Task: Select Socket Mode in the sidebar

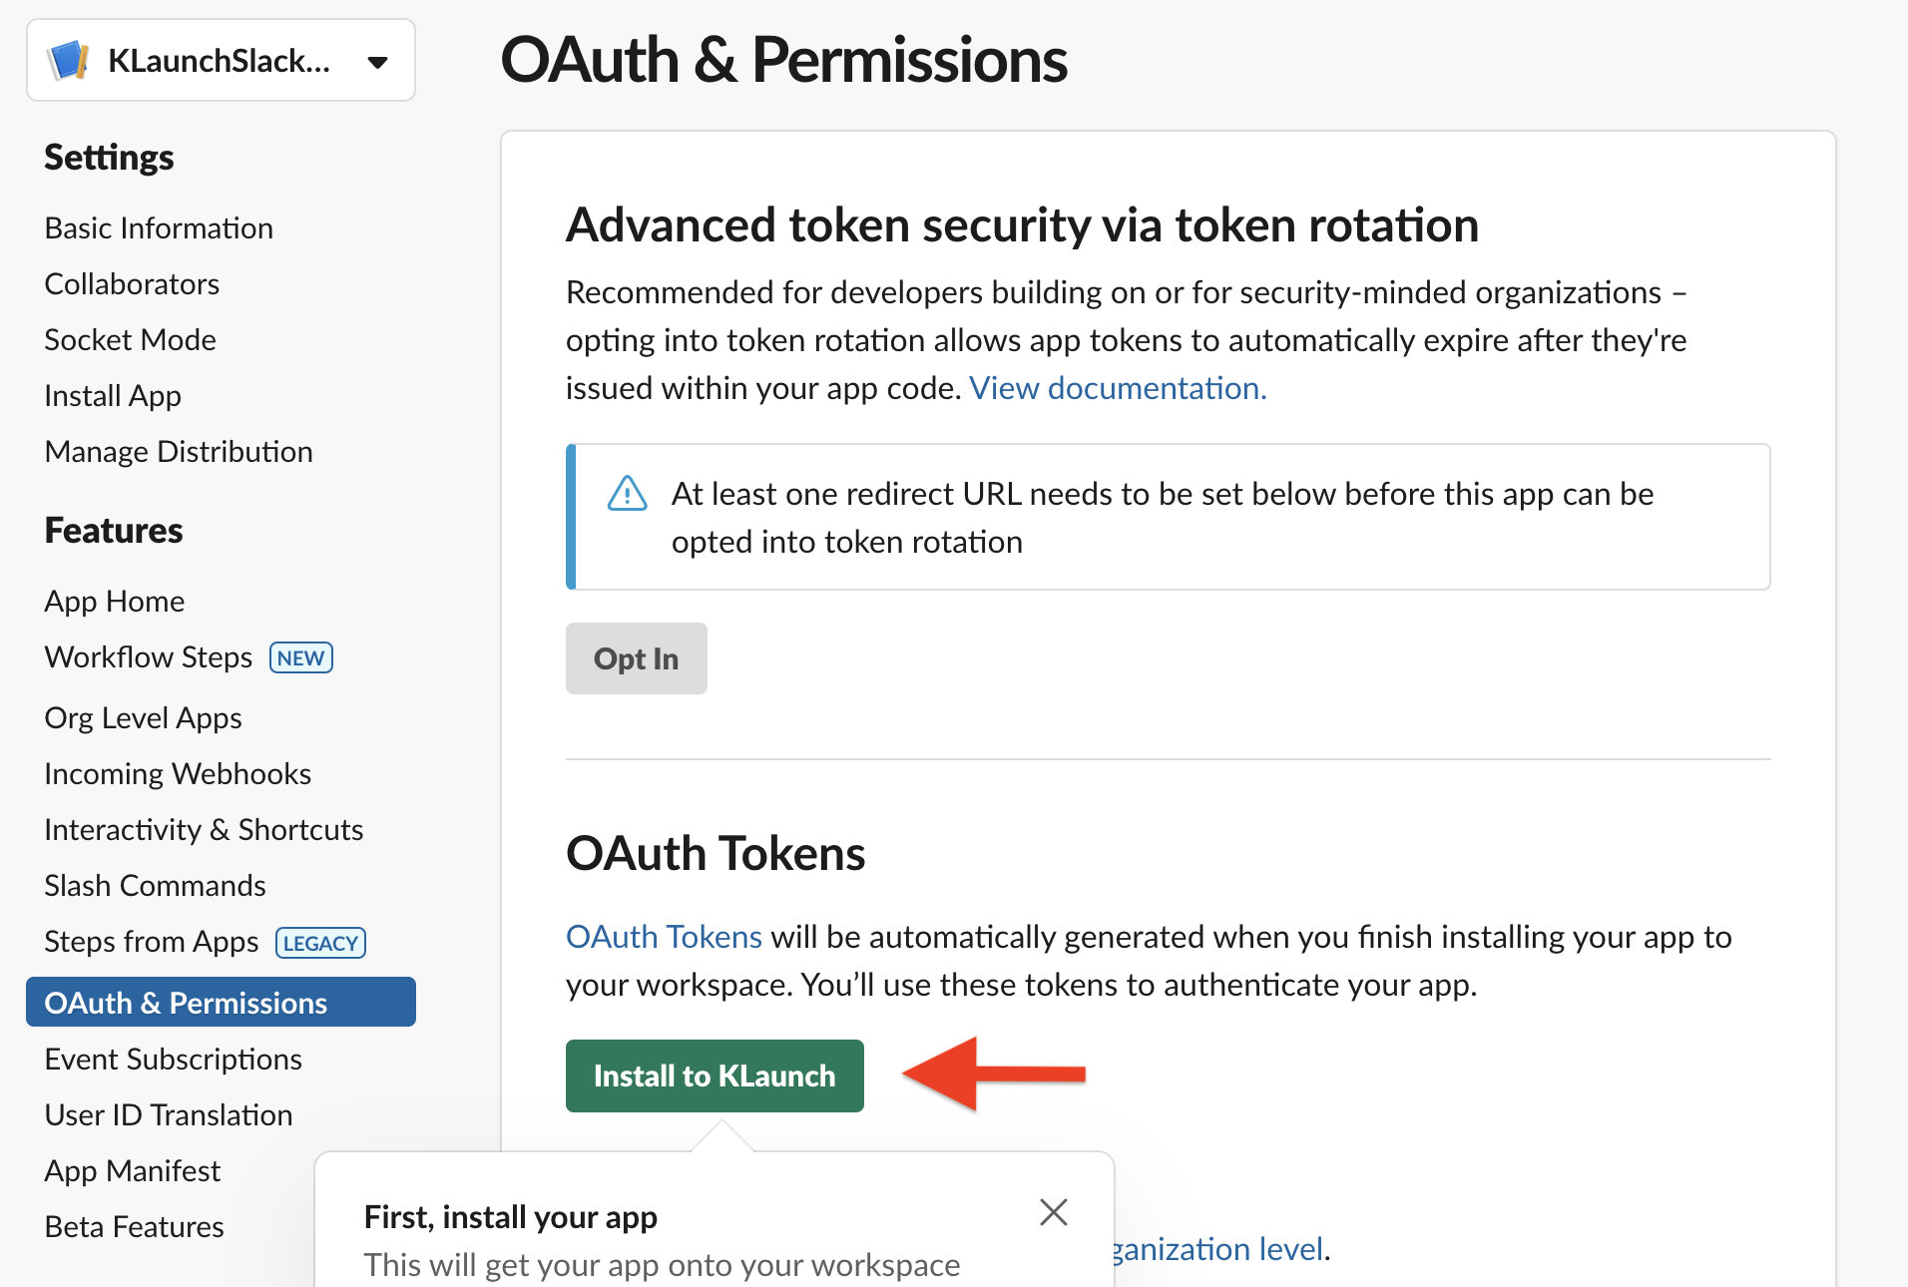Action: point(130,340)
